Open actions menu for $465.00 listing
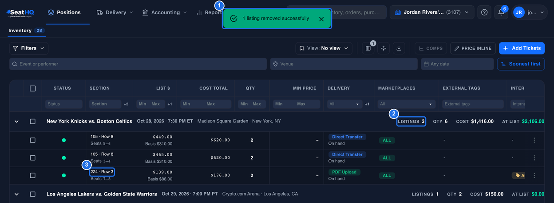Image resolution: width=554 pixels, height=203 pixels. (534, 158)
